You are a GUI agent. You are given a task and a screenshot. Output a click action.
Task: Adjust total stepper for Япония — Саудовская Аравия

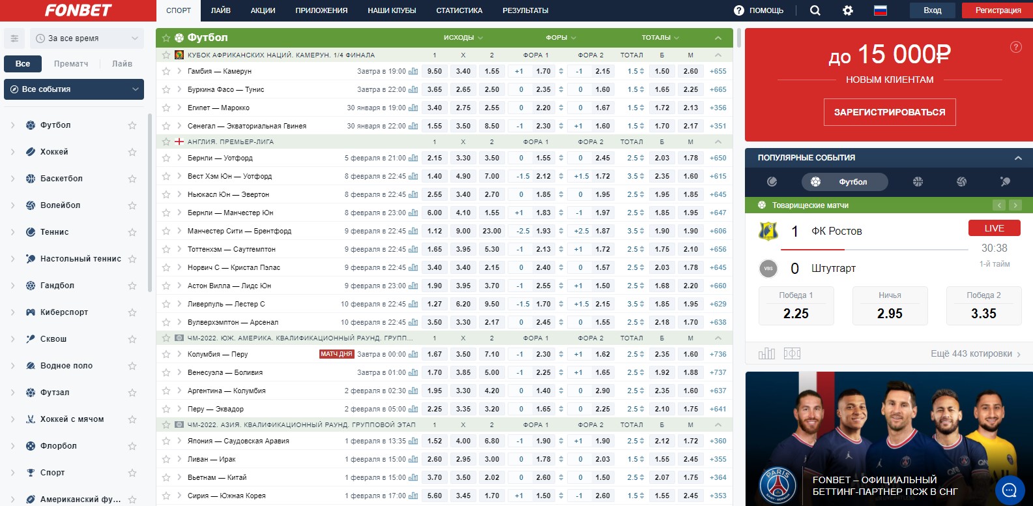click(641, 441)
